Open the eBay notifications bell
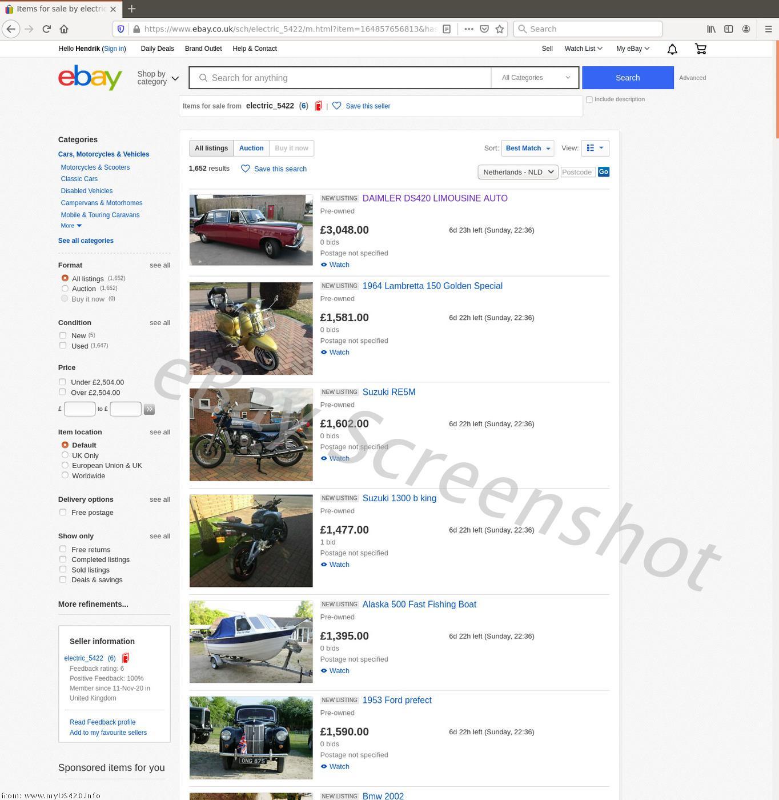779x800 pixels. point(672,49)
